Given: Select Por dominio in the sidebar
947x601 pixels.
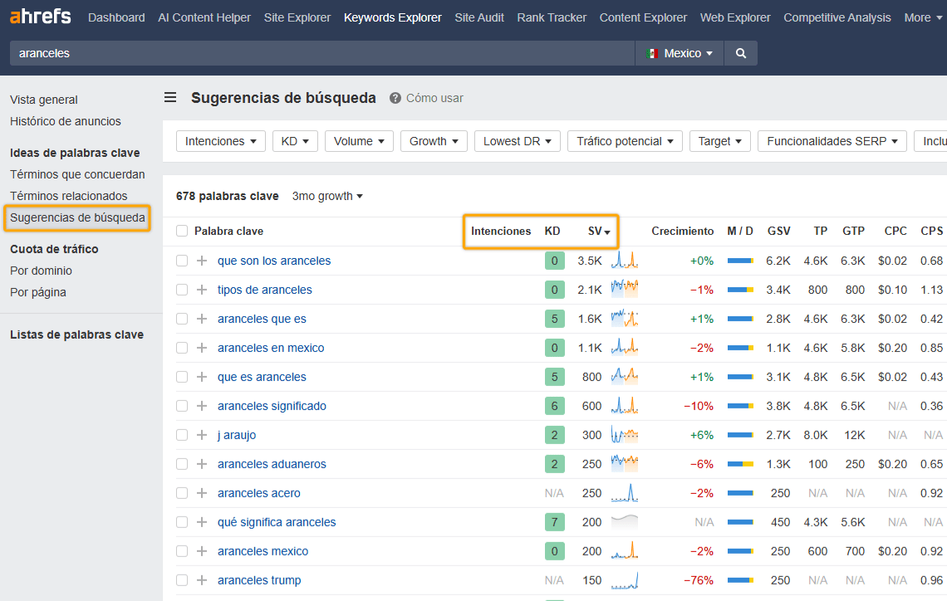Looking at the screenshot, I should 41,271.
